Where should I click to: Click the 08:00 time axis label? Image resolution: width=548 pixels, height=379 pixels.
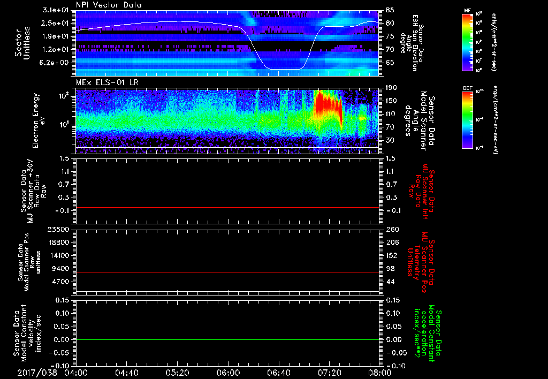pos(379,372)
